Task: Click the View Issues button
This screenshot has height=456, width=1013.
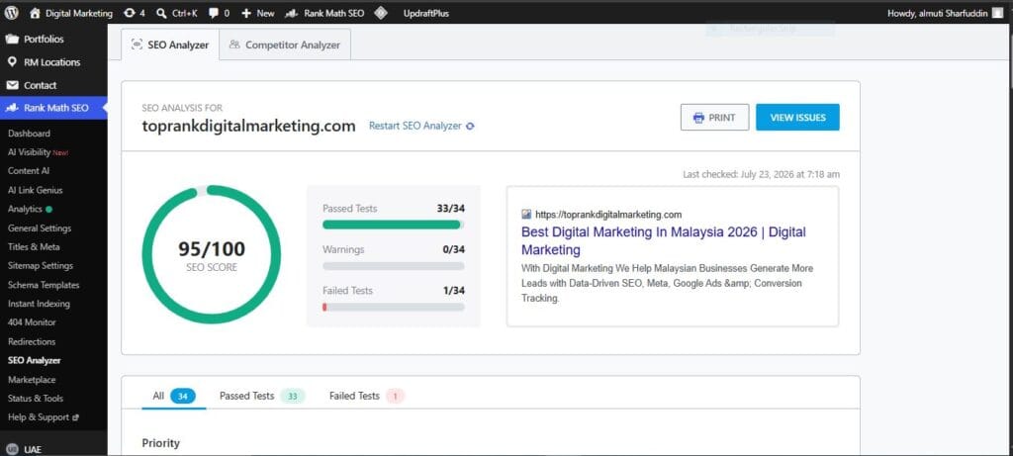Action: [798, 118]
